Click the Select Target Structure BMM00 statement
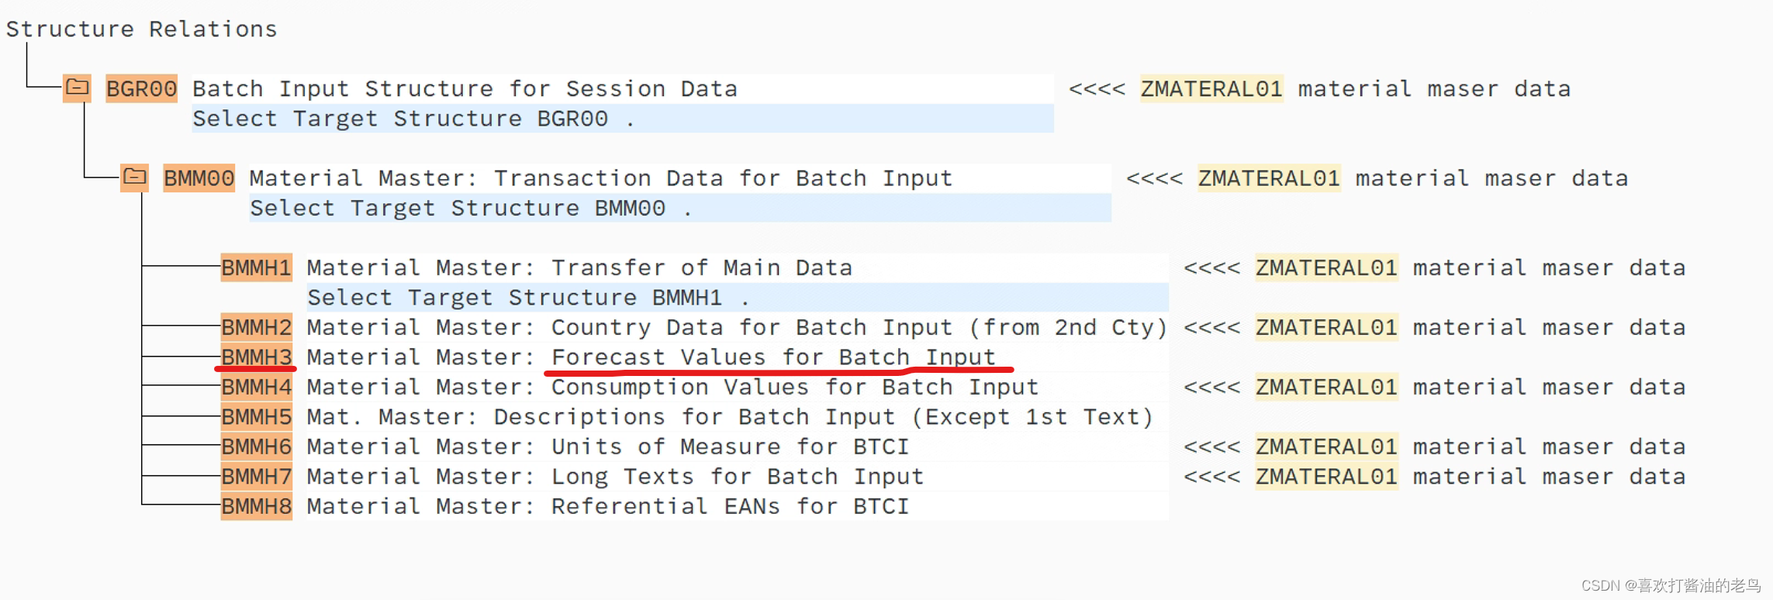The height and width of the screenshot is (600, 1773). tap(469, 208)
